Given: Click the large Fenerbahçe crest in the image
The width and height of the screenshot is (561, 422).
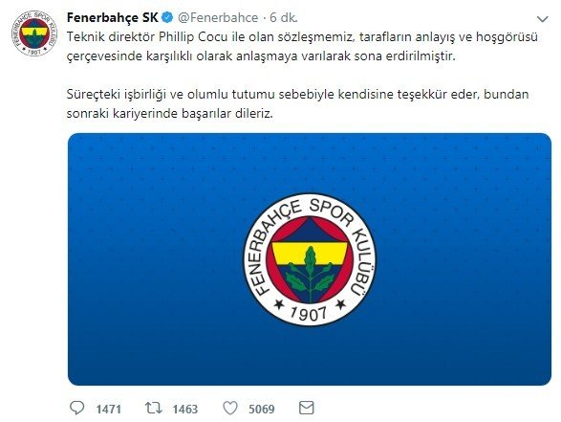Looking at the screenshot, I should [x=310, y=259].
